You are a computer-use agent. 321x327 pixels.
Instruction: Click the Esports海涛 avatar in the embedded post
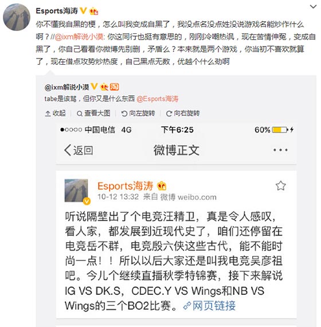tap(76, 190)
